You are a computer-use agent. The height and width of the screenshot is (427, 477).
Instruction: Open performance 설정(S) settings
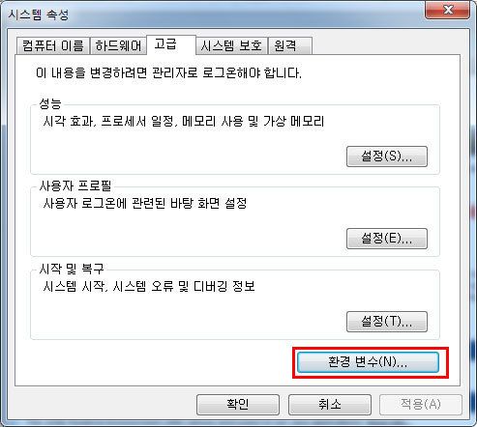pyautogui.click(x=387, y=157)
